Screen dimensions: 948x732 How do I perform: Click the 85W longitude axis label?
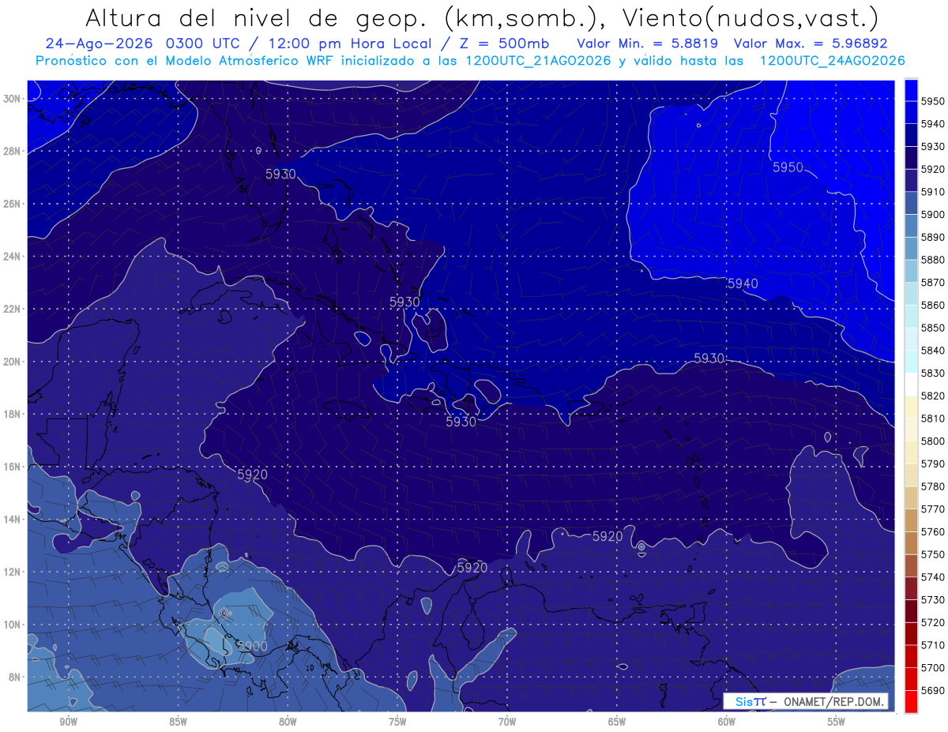tap(178, 722)
